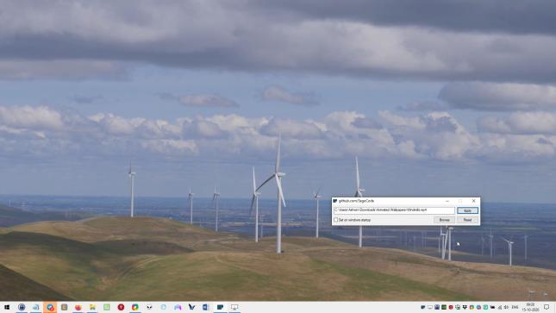Click the monitor icon app on the taskbar

tap(234, 307)
